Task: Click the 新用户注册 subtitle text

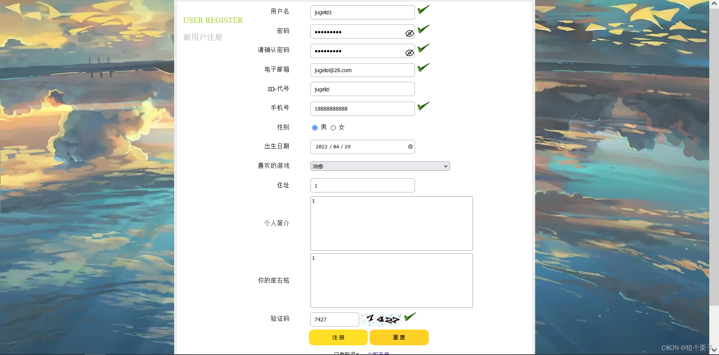Action: click(202, 37)
